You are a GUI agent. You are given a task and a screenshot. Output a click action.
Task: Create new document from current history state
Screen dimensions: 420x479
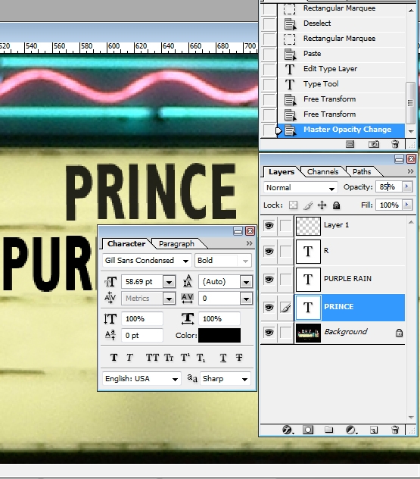pos(350,144)
